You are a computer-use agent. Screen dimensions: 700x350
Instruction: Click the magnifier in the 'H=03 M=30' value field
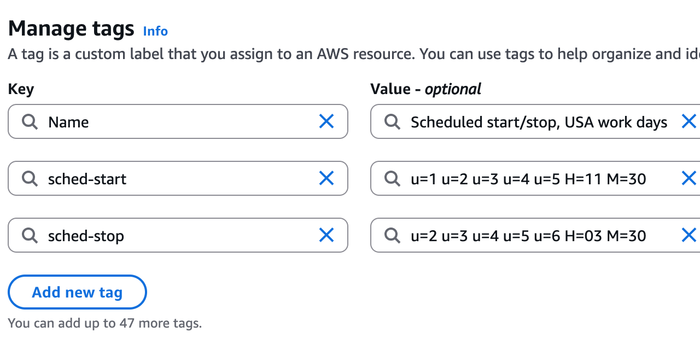(x=392, y=235)
